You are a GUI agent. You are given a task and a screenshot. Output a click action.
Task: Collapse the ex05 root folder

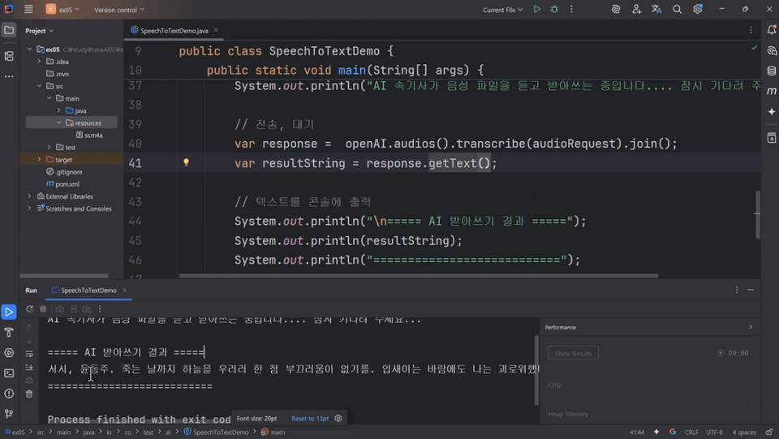(30, 49)
